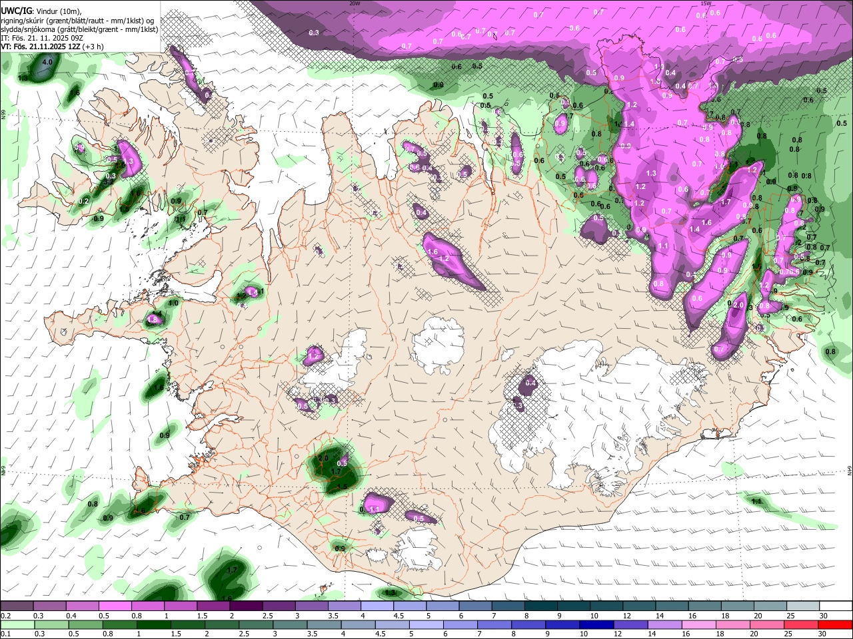Image resolution: width=853 pixels, height=639 pixels.
Task: Click the 12 label in bottom legend row
Action: tap(617, 634)
